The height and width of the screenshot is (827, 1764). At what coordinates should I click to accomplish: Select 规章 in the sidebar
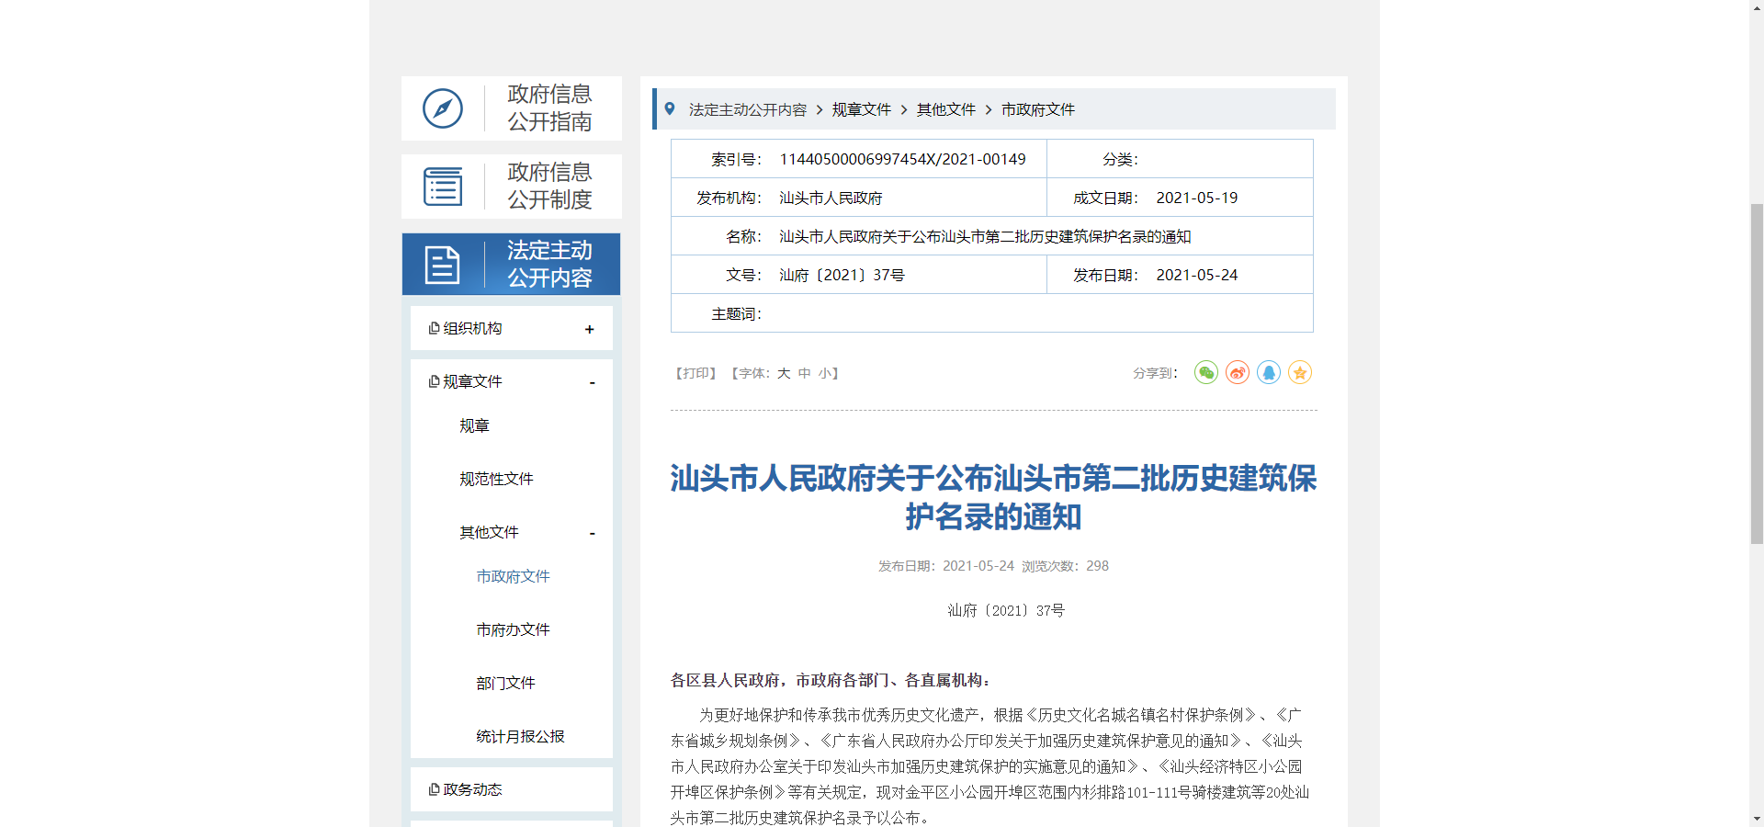pyautogui.click(x=474, y=425)
